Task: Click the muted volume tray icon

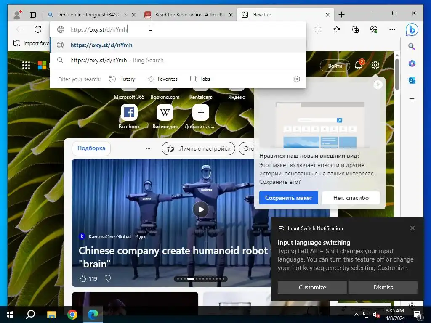Action: tap(376, 315)
